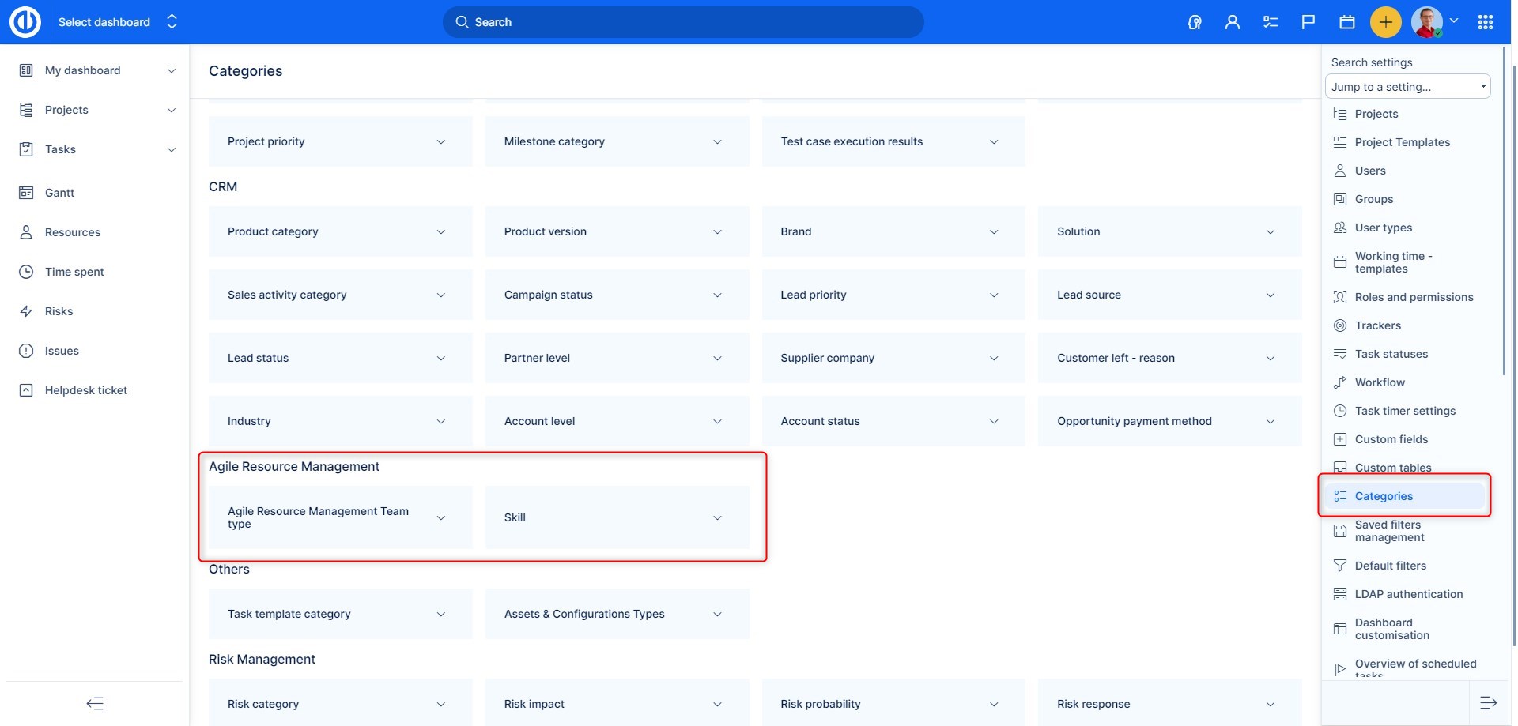
Task: Select Helpdesk ticket in left sidebar
Action: point(85,390)
